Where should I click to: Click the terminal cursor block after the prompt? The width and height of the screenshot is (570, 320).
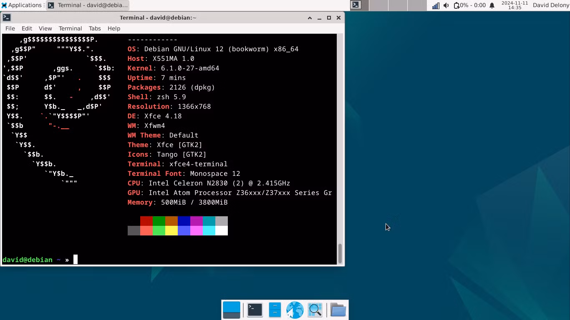coord(76,260)
